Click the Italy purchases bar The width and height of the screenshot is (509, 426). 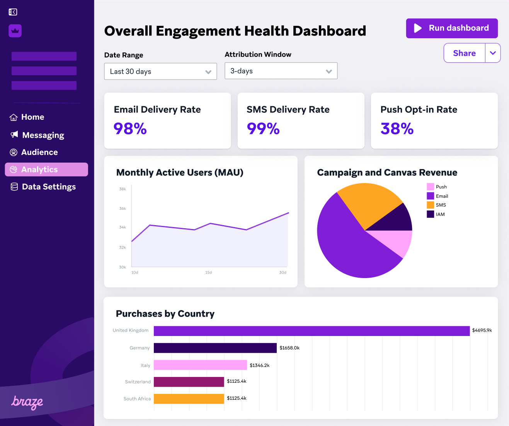click(x=200, y=365)
